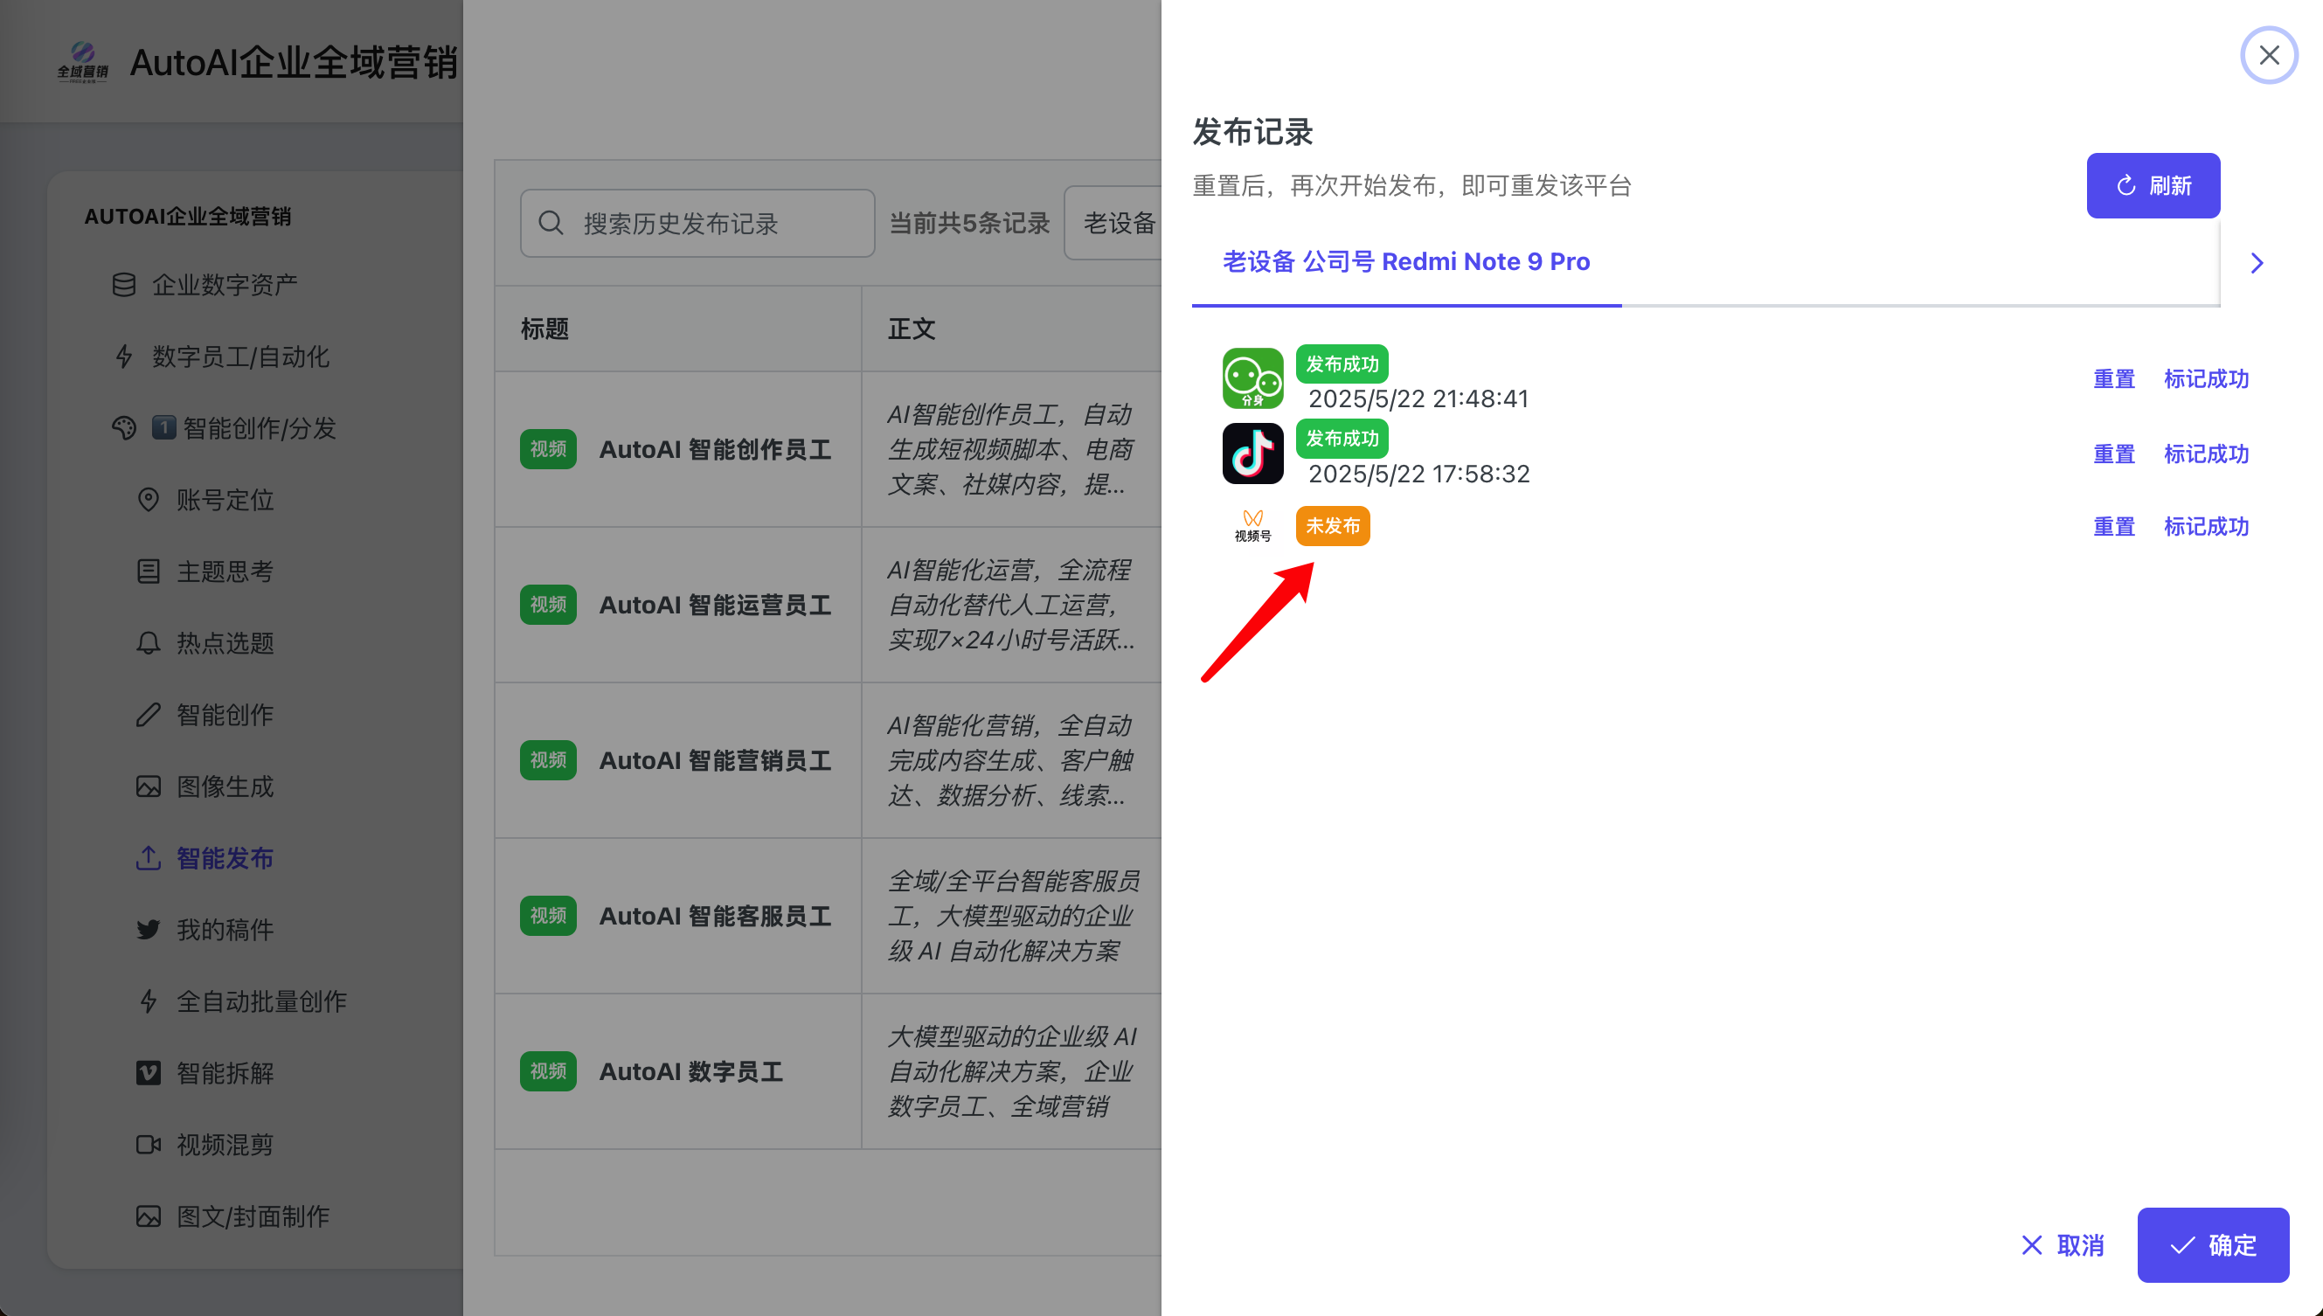The image size is (2323, 1316).
Task: Click the location pin icon beside 账号定位
Action: pos(149,500)
